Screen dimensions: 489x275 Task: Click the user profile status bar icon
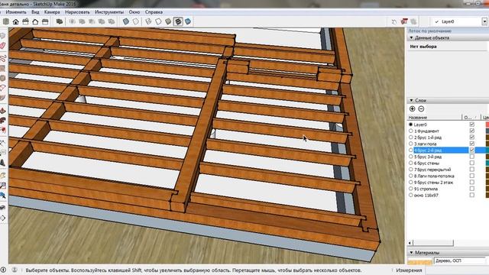pos(15,270)
